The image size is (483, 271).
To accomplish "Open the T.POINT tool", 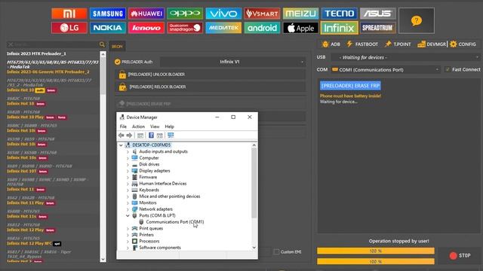I will pos(398,44).
